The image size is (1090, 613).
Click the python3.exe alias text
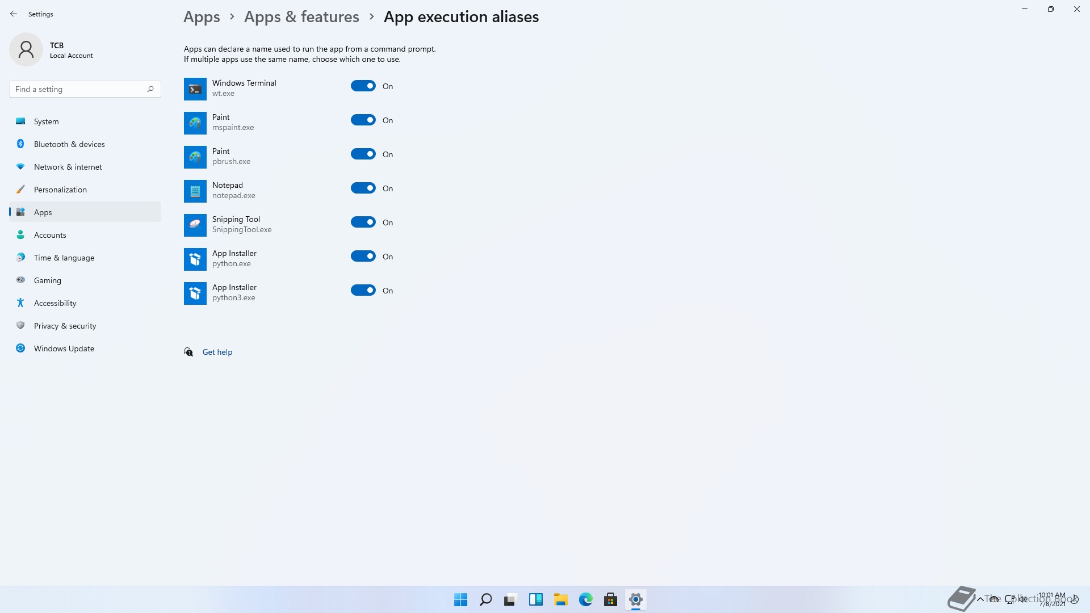[234, 297]
